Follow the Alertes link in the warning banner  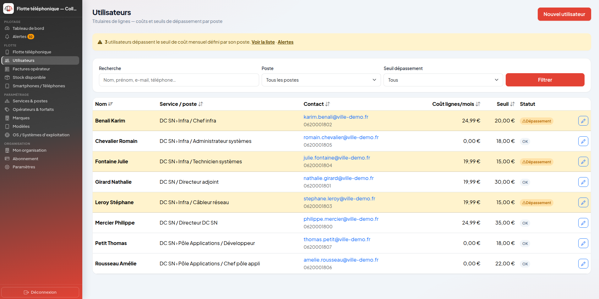click(286, 42)
